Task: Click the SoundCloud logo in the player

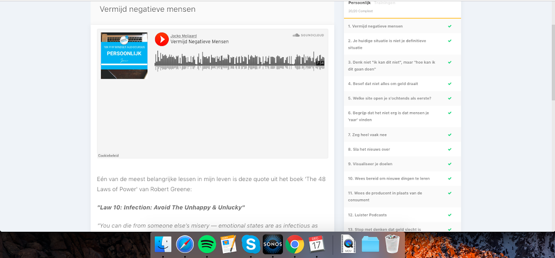Action: [x=303, y=35]
